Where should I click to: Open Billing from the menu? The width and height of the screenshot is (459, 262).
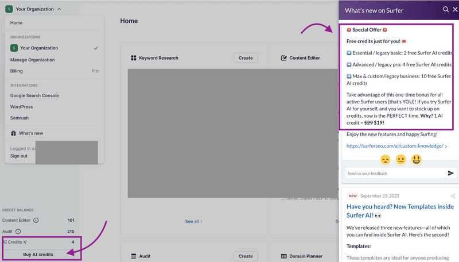[17, 71]
